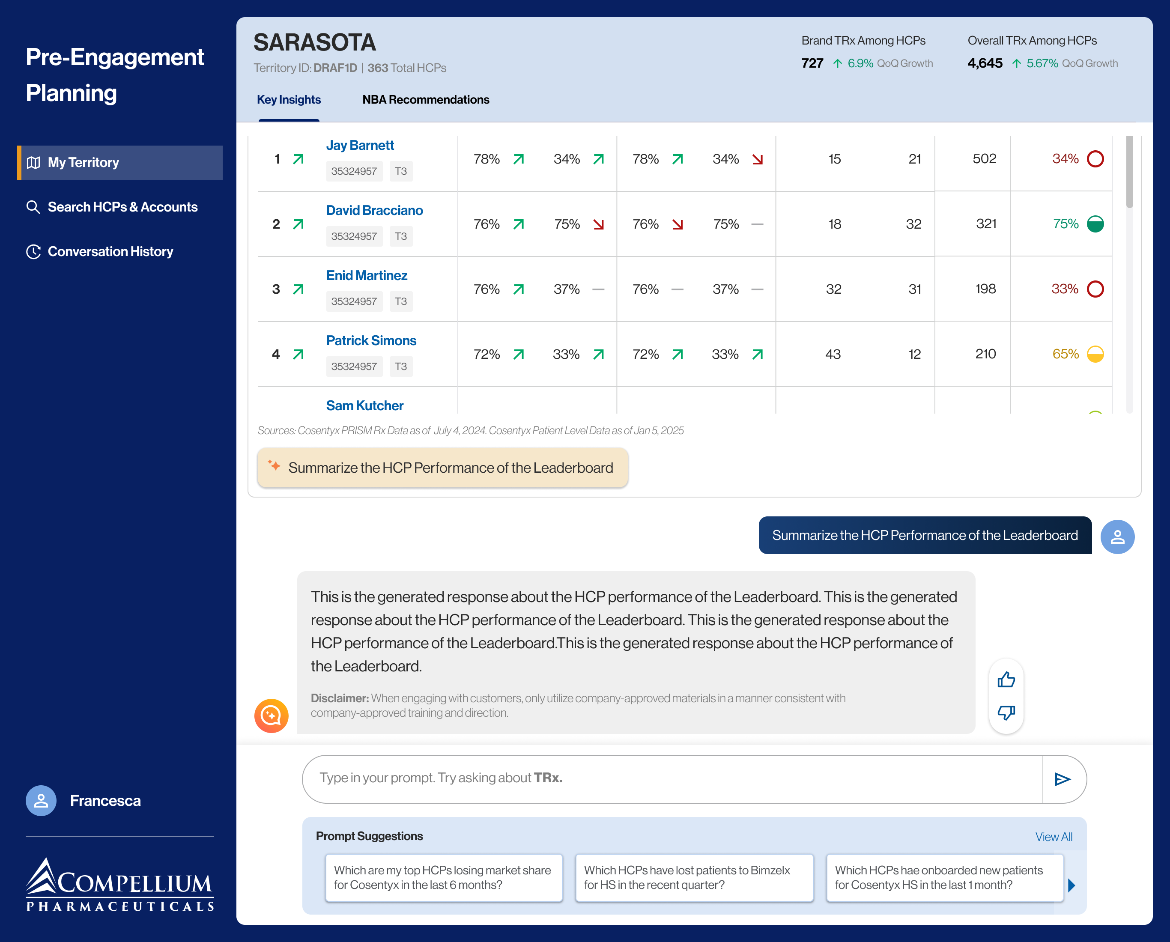This screenshot has width=1170, height=942.
Task: Show next prompt suggestions with arrow
Action: [1071, 885]
